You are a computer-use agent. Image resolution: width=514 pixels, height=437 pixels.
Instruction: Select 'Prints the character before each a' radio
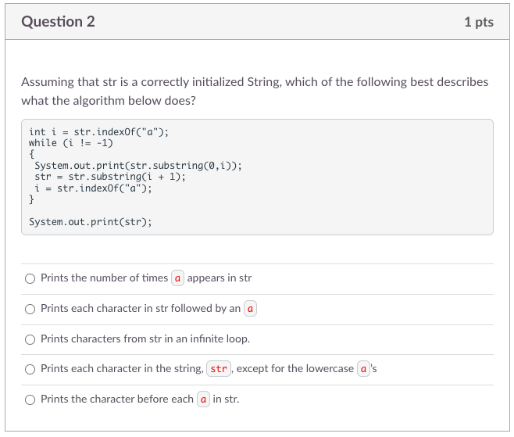30,399
